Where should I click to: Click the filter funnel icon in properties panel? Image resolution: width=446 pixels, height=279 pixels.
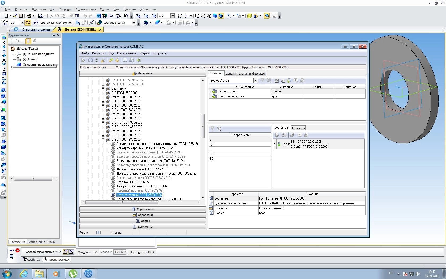262,81
